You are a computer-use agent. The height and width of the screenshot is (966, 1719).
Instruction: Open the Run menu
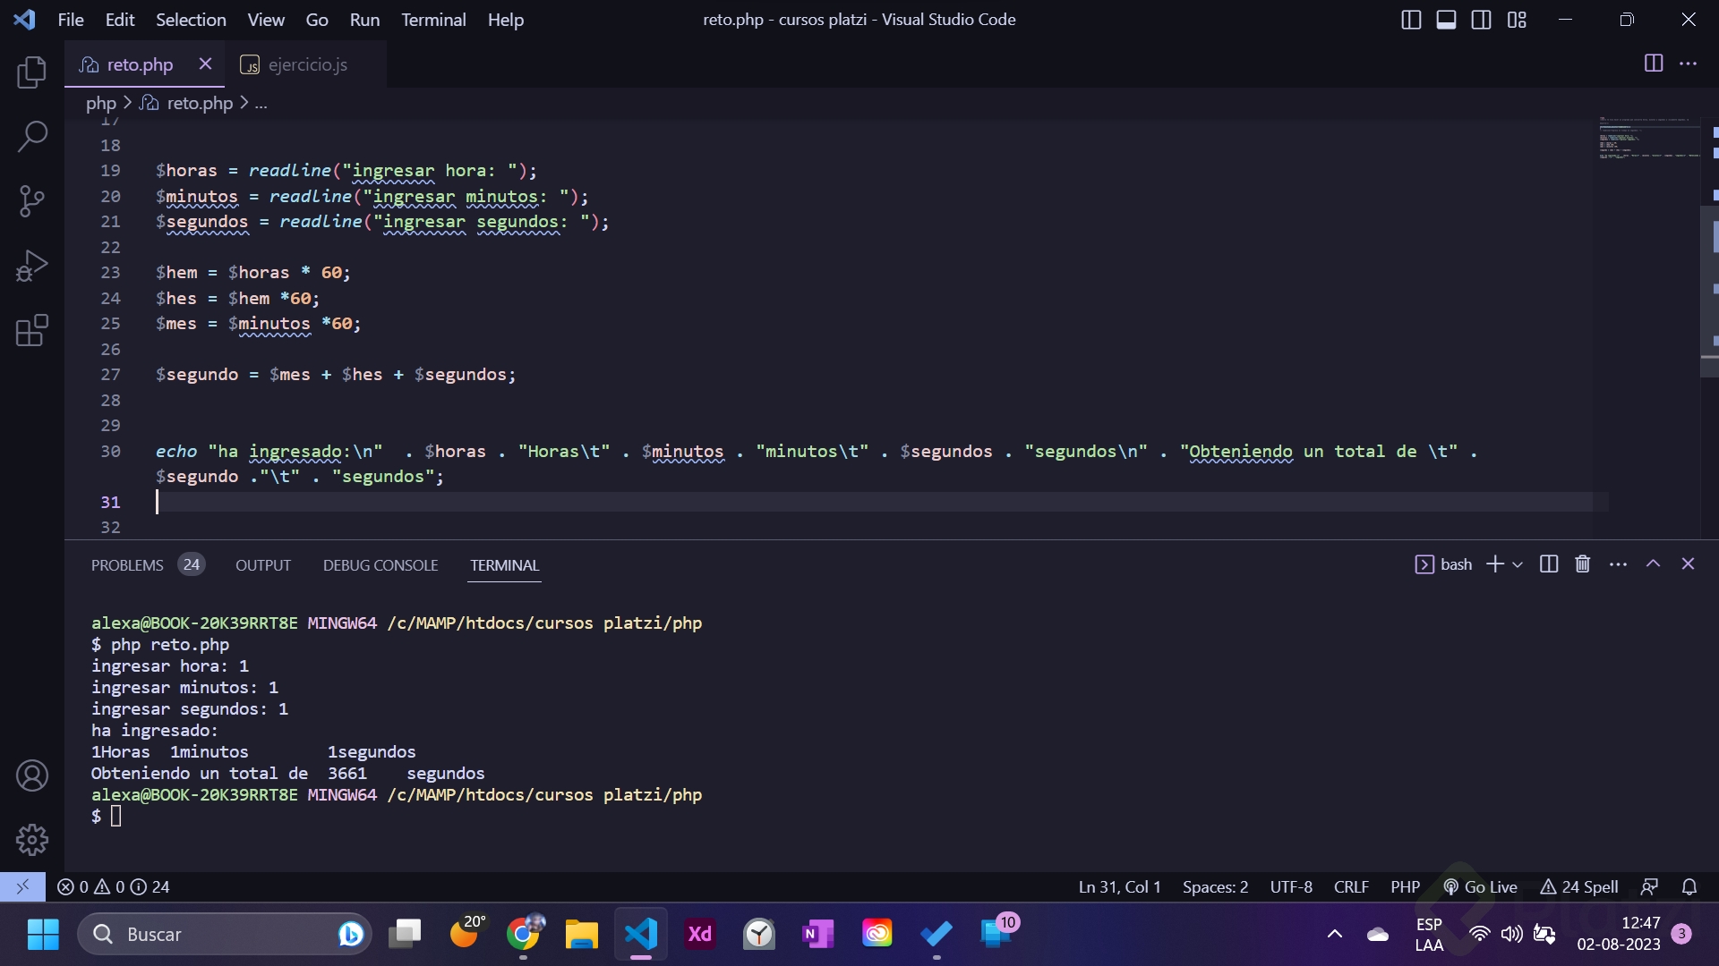coord(364,20)
